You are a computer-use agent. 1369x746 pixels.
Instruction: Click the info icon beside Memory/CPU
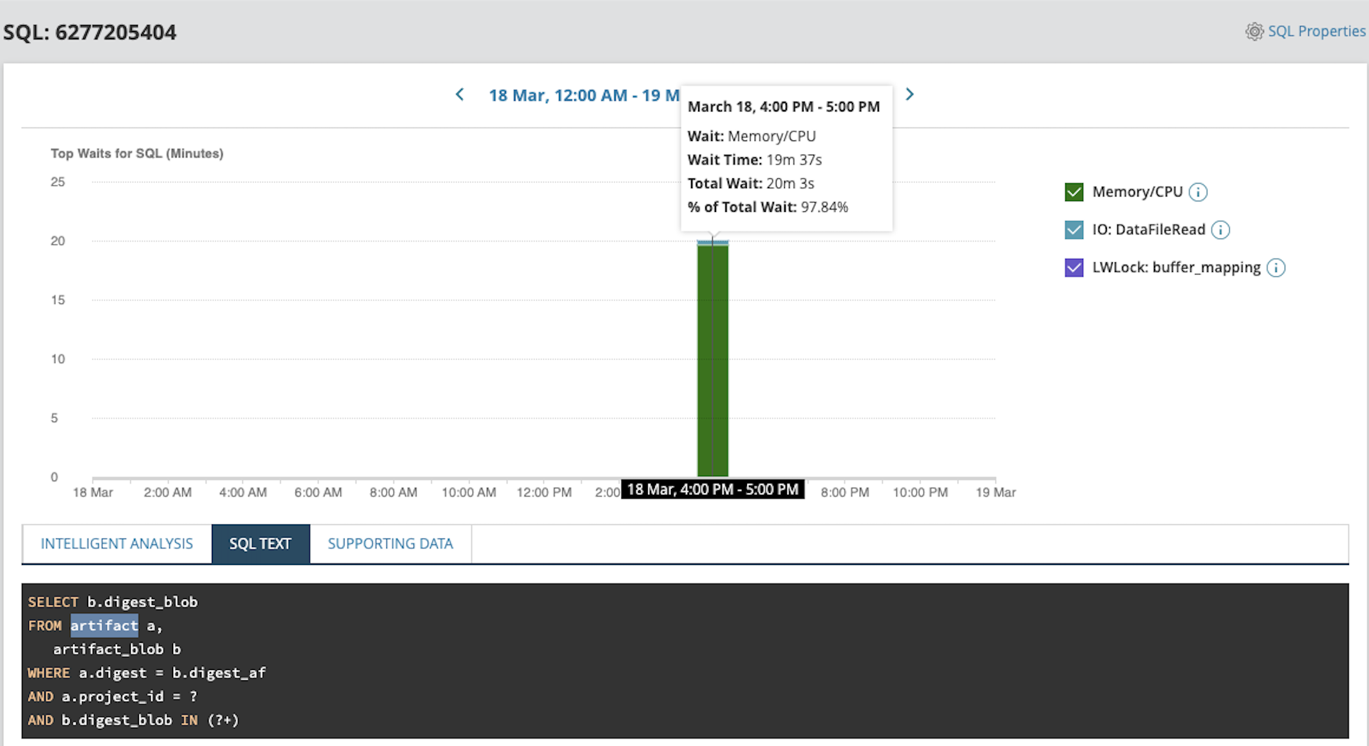tap(1198, 191)
